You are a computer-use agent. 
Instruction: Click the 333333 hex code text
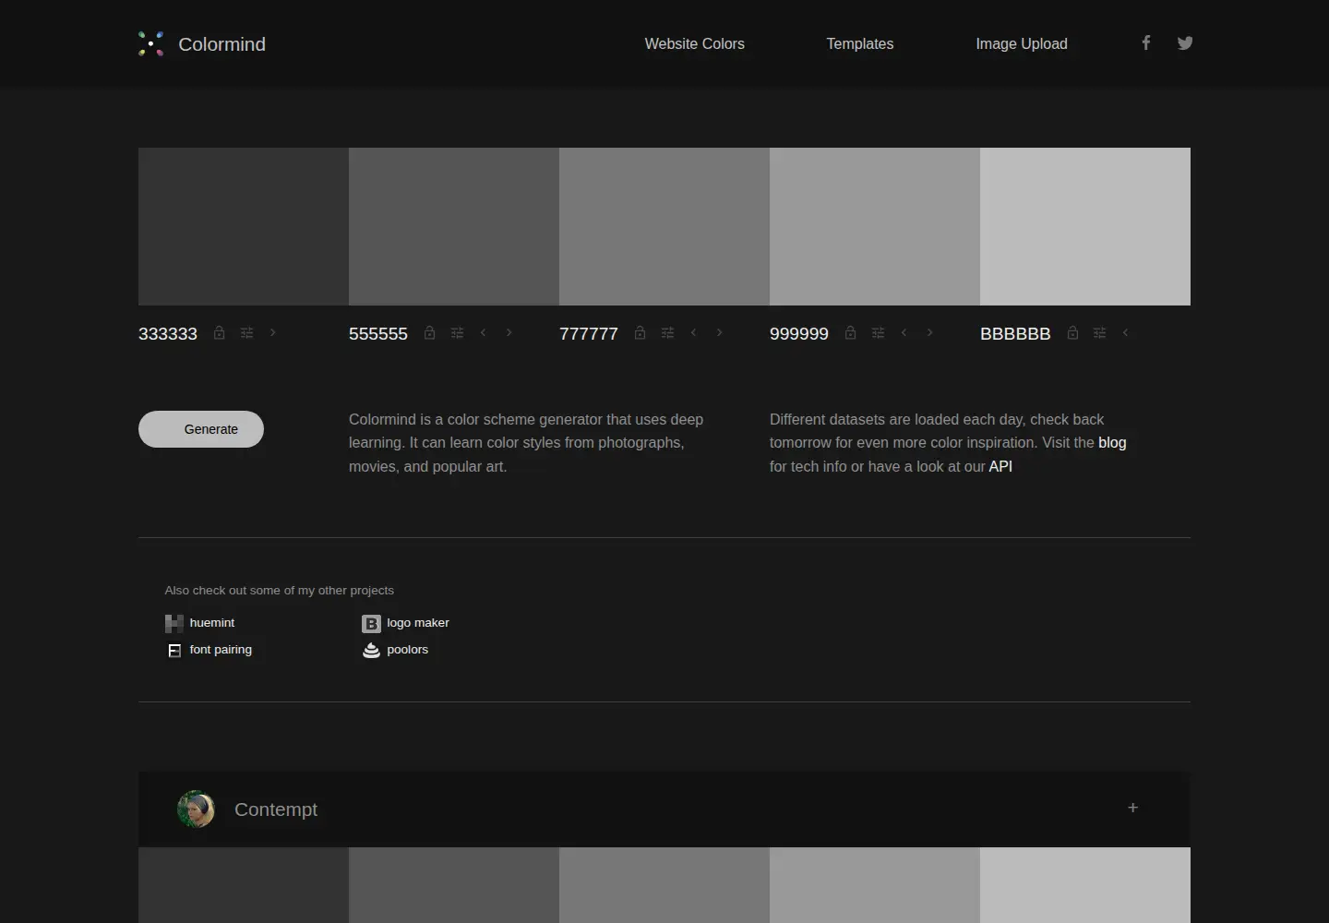[168, 334]
